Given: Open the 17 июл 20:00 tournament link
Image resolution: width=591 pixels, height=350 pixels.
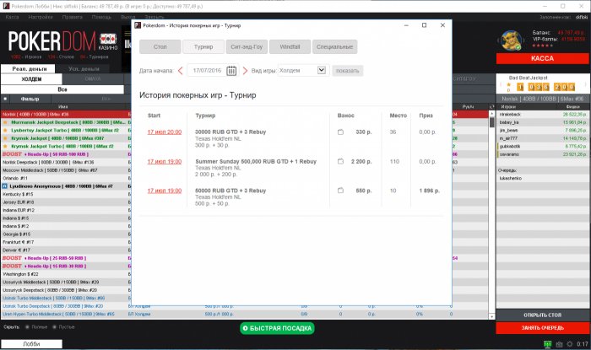Looking at the screenshot, I should coord(165,132).
